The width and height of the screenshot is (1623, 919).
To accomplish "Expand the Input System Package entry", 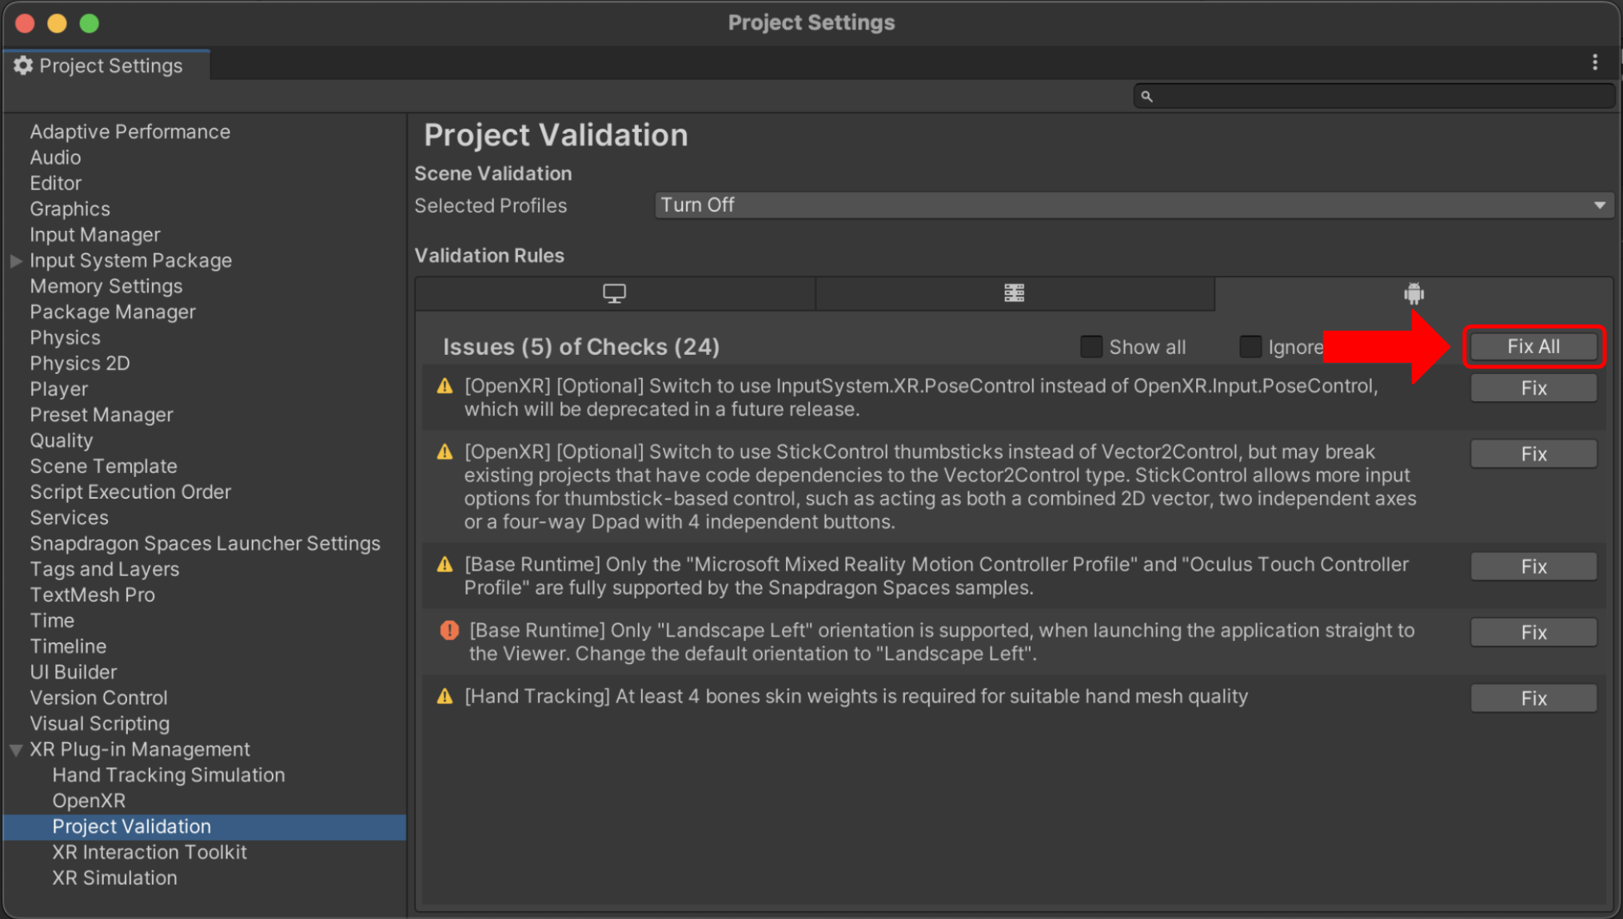I will [x=16, y=261].
